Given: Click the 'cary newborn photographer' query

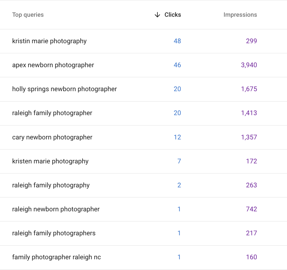Looking at the screenshot, I should tap(52, 137).
